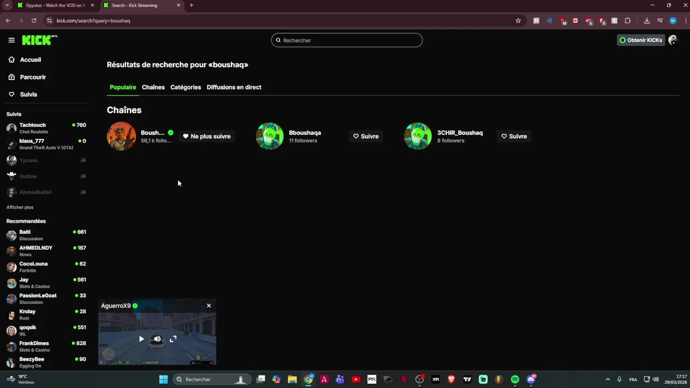The height and width of the screenshot is (388, 690).
Task: Switch to the Catégories tab
Action: (x=185, y=87)
